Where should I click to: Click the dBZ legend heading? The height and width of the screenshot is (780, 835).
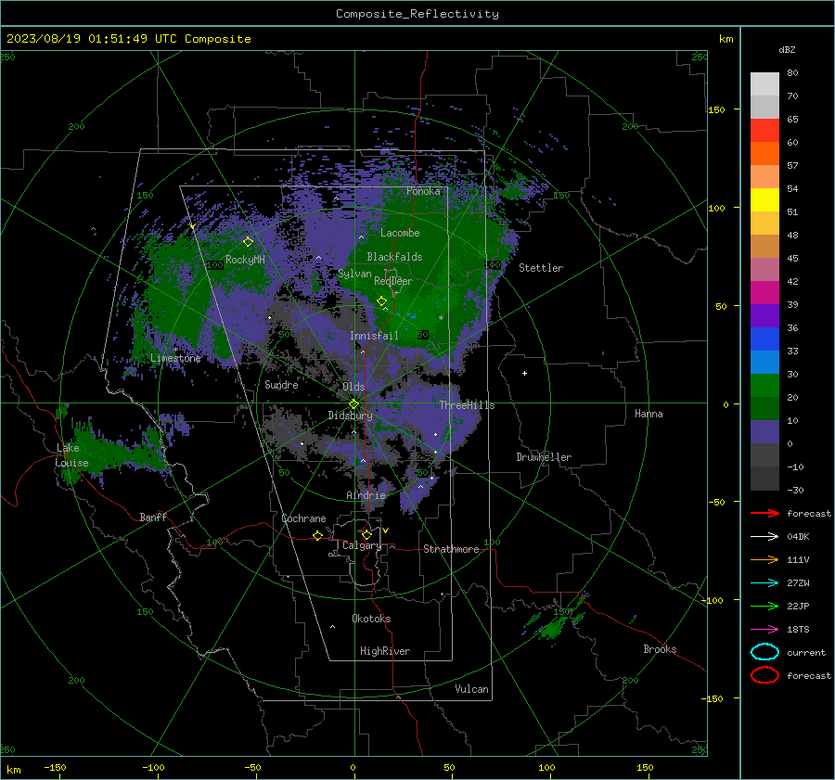click(787, 50)
